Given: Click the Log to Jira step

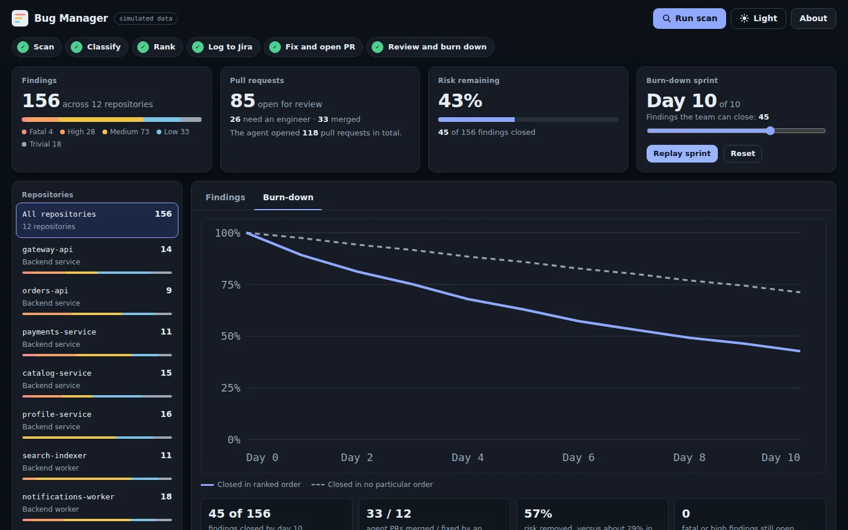Looking at the screenshot, I should 223,47.
